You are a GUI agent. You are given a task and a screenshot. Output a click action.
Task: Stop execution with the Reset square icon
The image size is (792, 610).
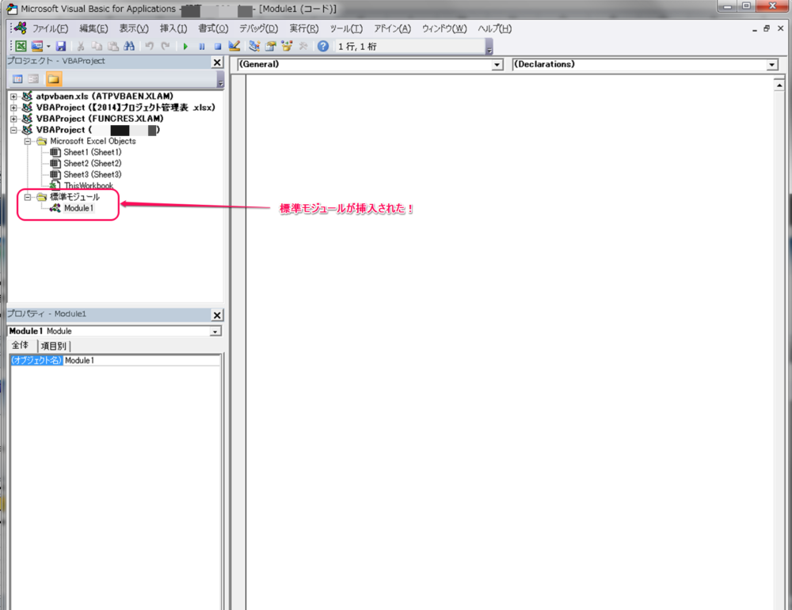pos(217,47)
